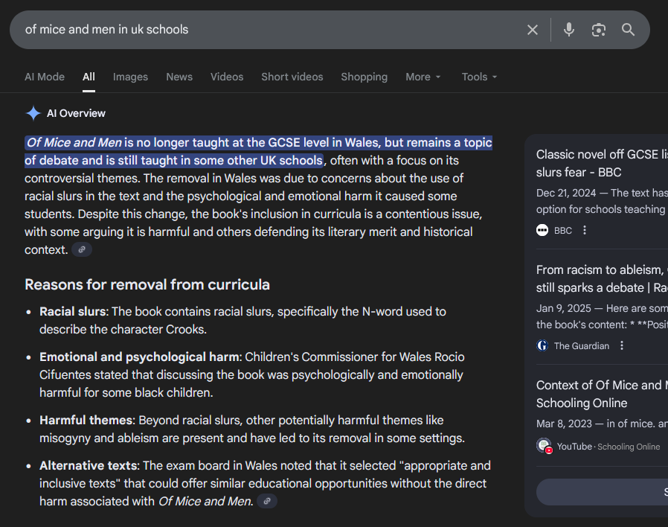Viewport: 668px width, 527px height.
Task: Click The Guardian source favicon
Action: coord(542,345)
